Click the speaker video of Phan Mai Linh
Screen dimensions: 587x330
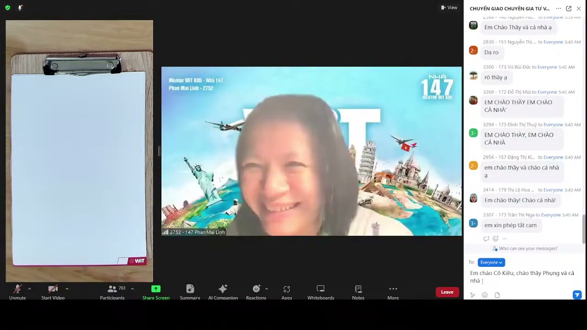tap(311, 151)
